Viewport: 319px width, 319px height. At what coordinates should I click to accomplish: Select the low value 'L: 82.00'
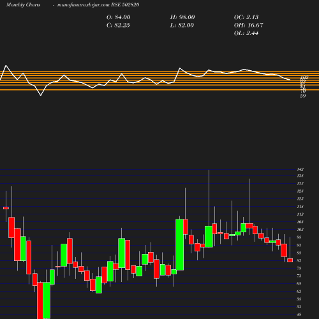[x=182, y=25]
